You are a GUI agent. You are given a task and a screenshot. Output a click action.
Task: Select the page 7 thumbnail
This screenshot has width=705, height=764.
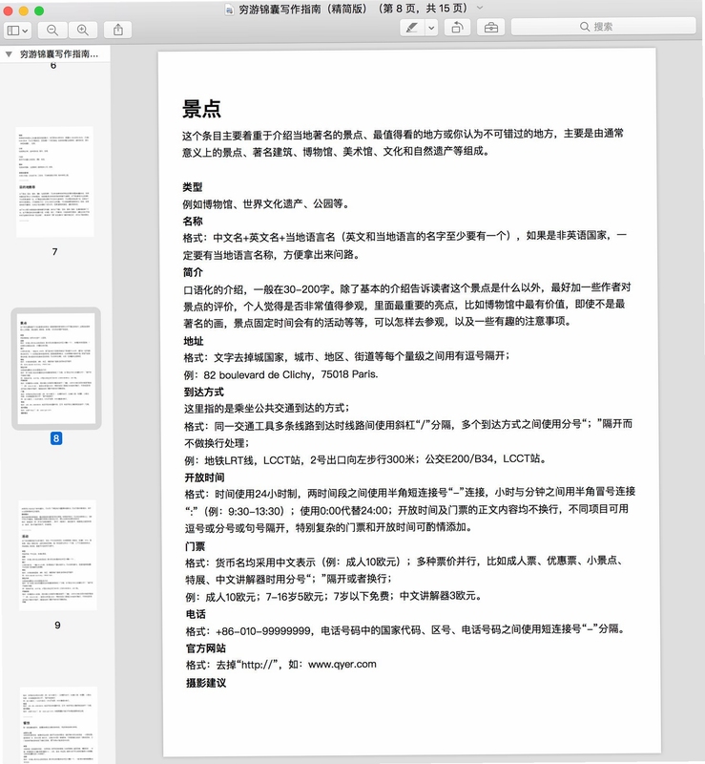coord(54,181)
